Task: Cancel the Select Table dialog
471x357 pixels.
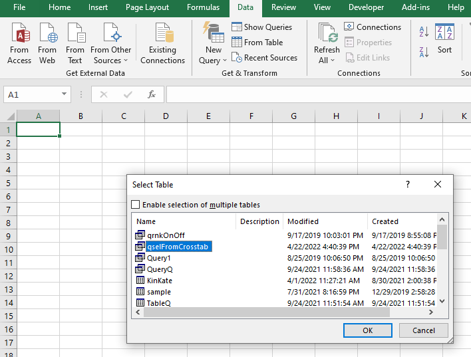Action: coord(424,330)
